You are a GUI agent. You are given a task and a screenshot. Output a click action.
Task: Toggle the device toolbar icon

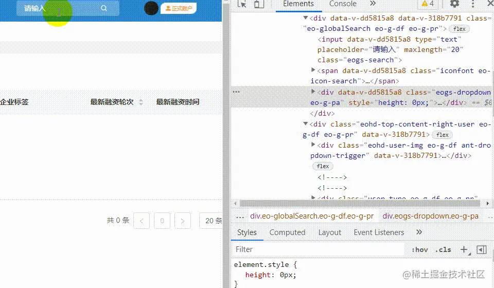point(259,4)
